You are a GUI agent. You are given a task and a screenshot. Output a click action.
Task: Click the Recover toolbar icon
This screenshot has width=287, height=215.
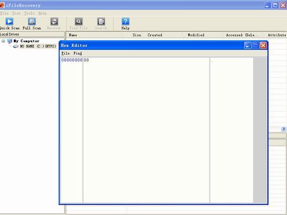[x=54, y=24]
